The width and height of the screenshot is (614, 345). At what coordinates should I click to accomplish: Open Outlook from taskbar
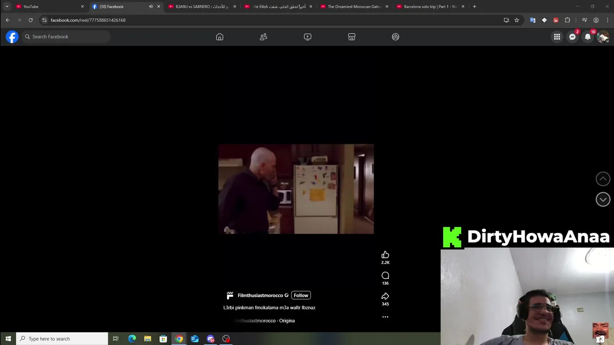(x=195, y=339)
